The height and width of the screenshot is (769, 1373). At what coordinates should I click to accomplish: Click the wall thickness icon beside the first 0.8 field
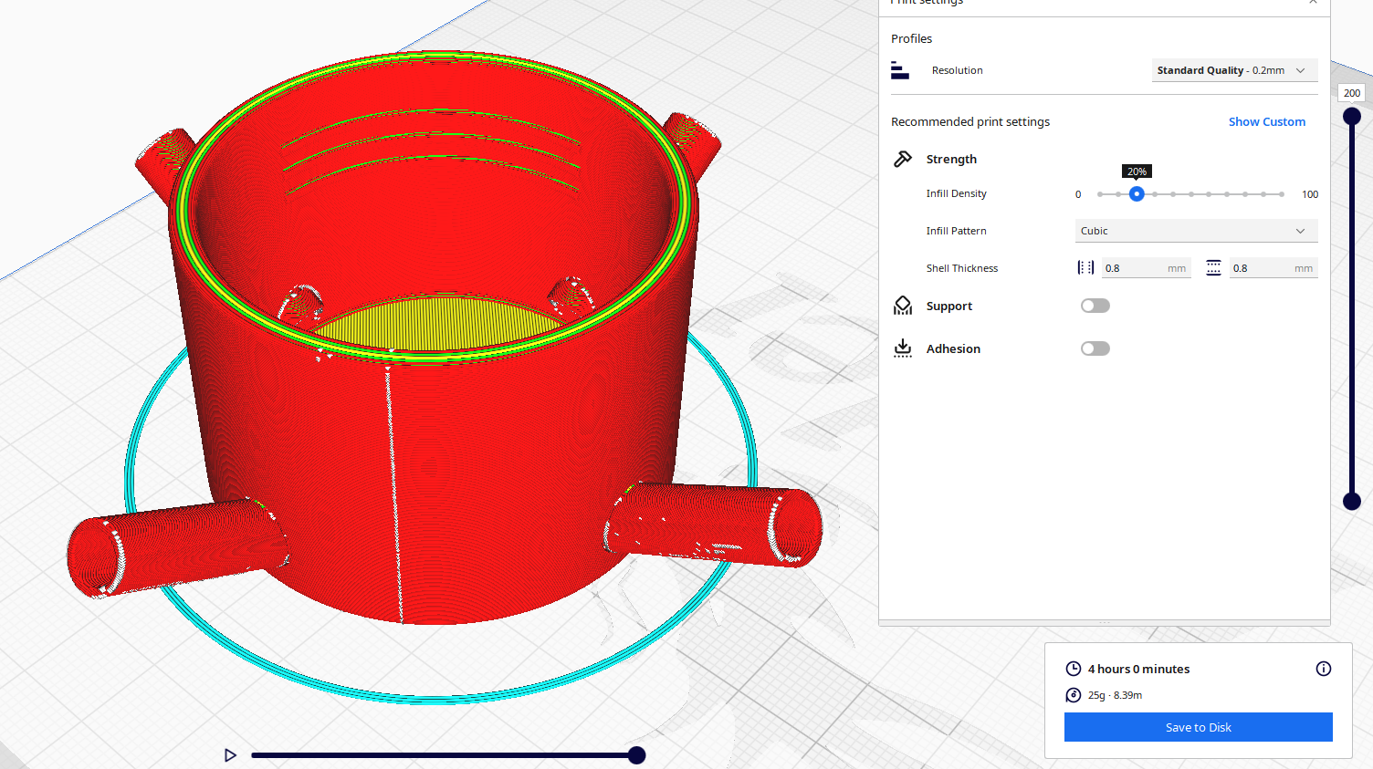(1085, 267)
